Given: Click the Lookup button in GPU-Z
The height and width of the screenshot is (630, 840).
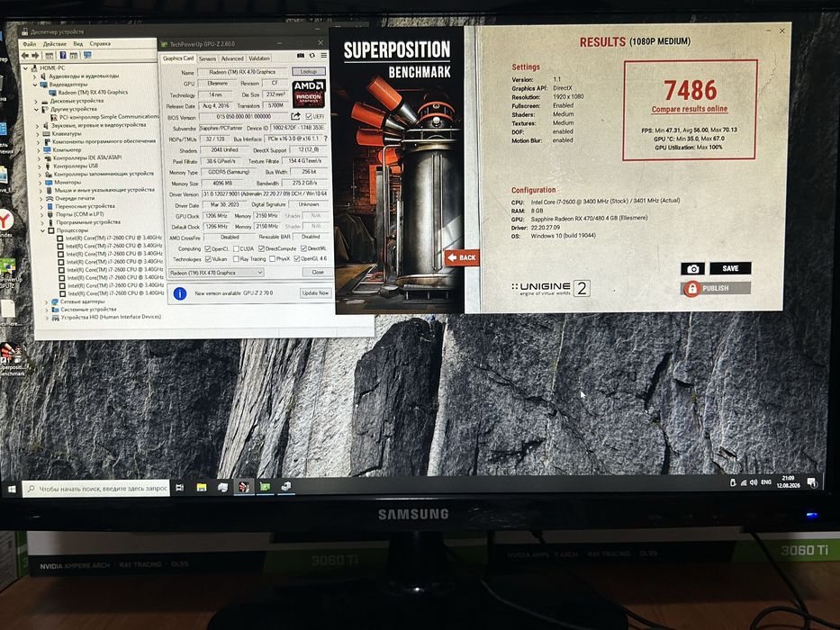Looking at the screenshot, I should (309, 71).
